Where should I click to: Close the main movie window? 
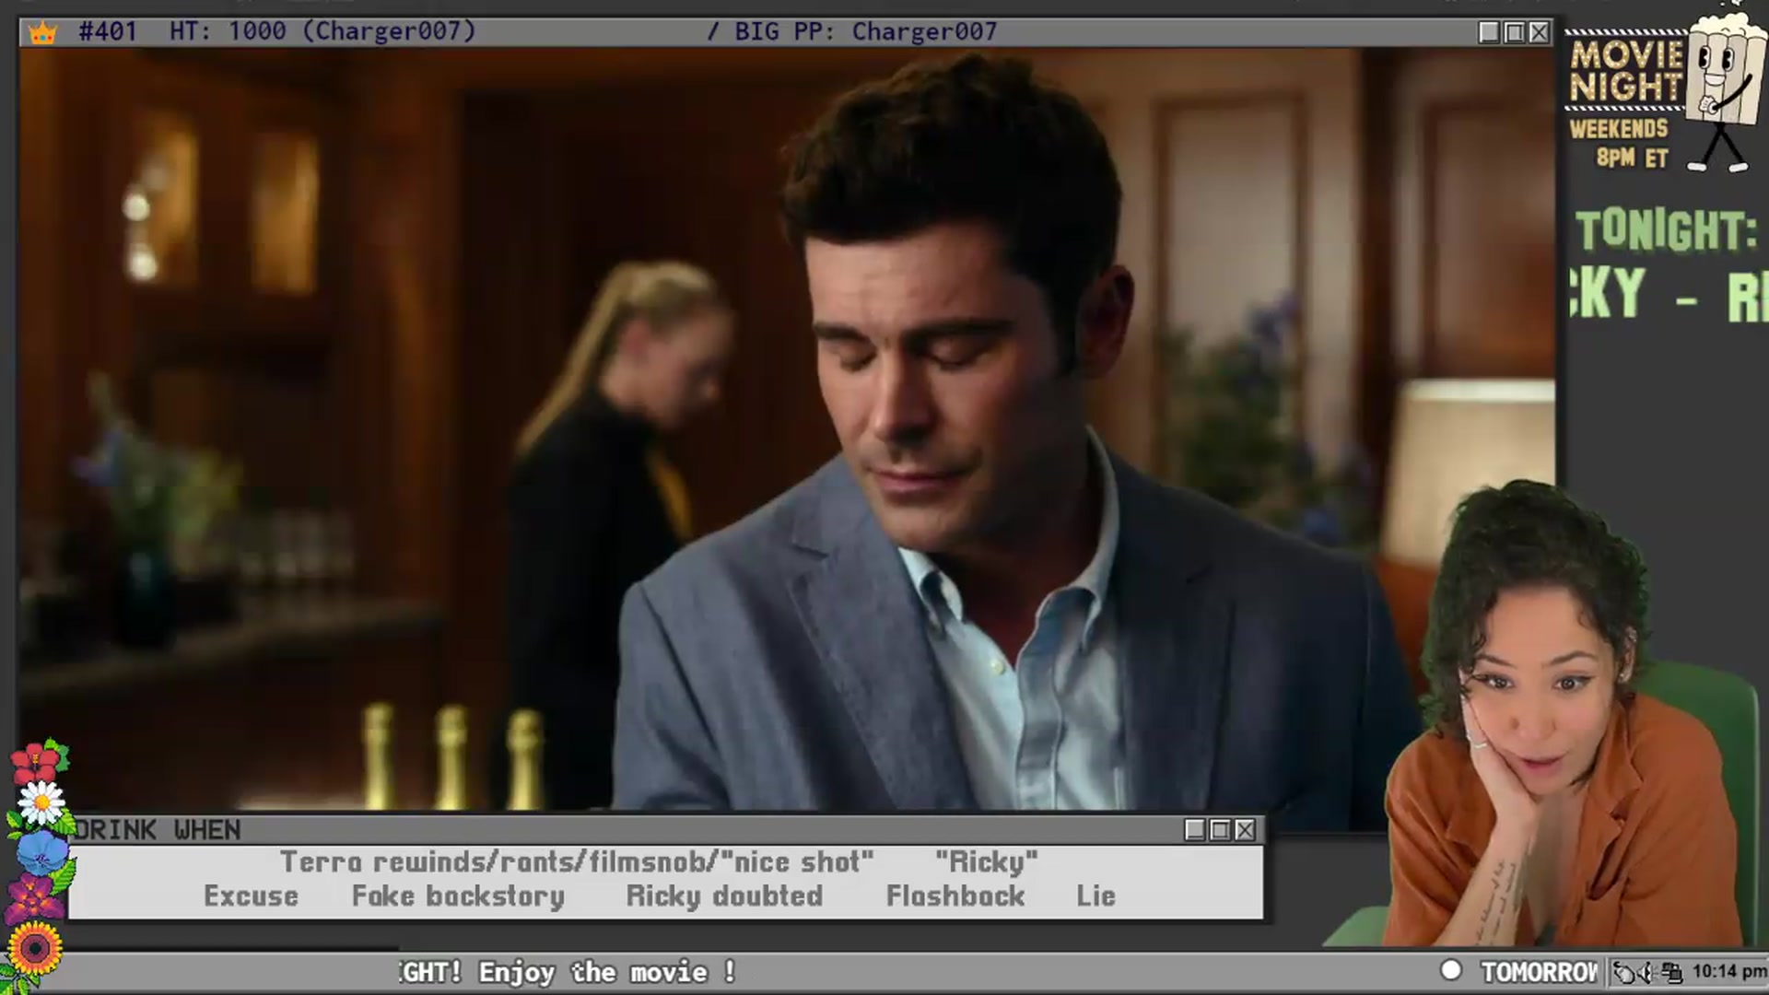1540,33
